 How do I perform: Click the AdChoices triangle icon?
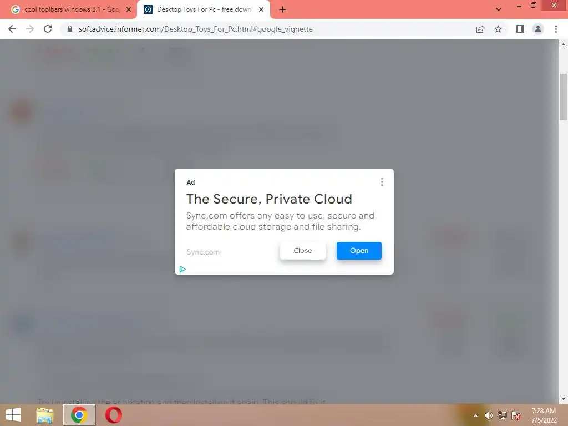(x=182, y=269)
